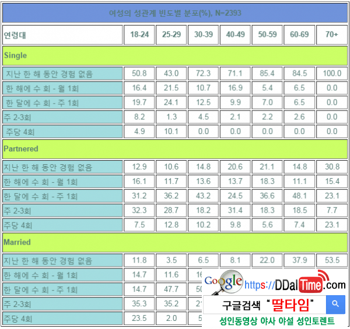Select the cell with value 24.1
Image resolution: width=350 pixels, height=329 pixels.
[171, 102]
